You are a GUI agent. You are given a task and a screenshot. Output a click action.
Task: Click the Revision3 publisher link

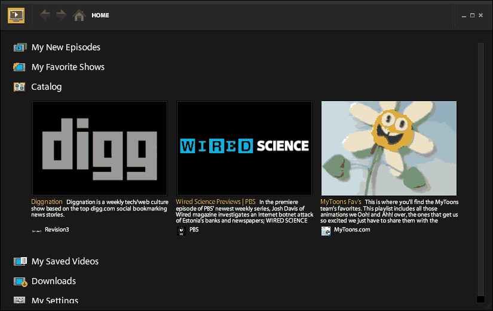(57, 230)
